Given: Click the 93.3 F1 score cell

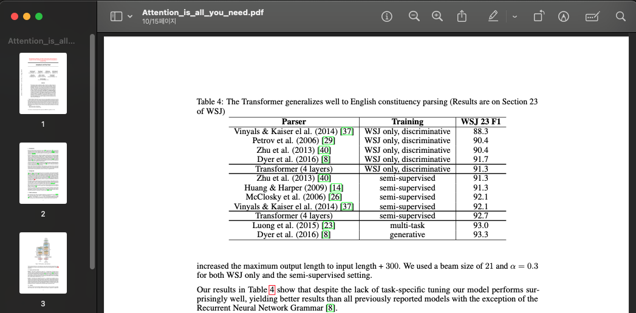Looking at the screenshot, I should pos(481,234).
